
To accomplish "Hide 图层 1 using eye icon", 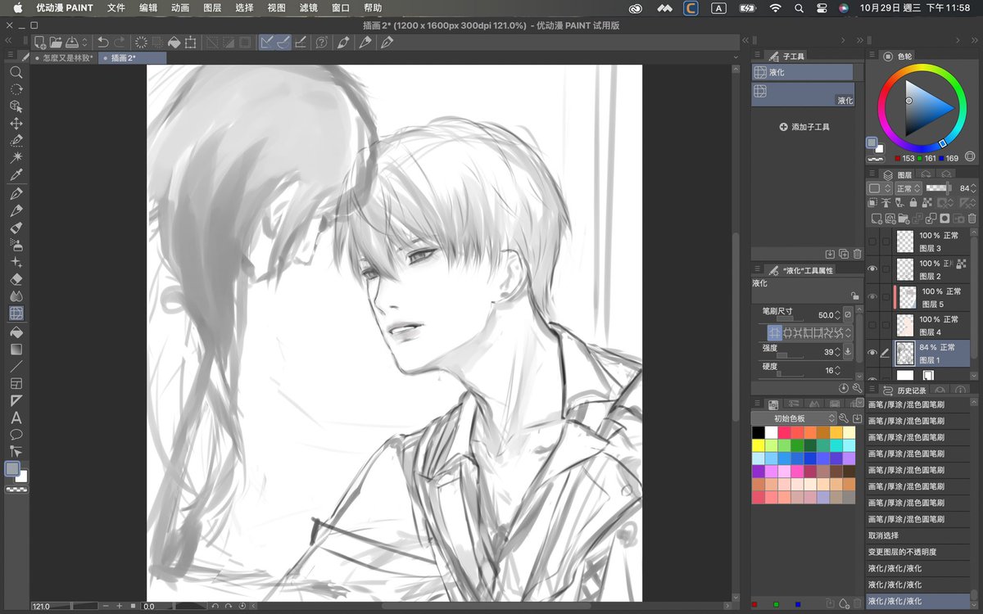I will coord(872,353).
